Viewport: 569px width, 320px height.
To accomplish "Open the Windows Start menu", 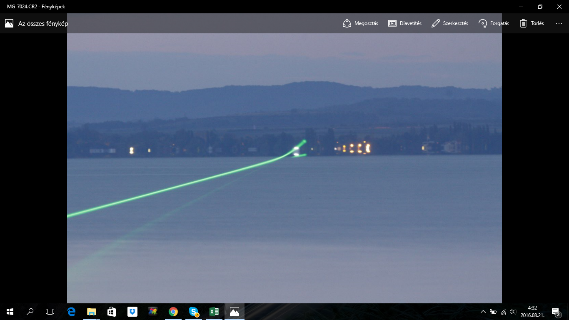I will (x=10, y=311).
